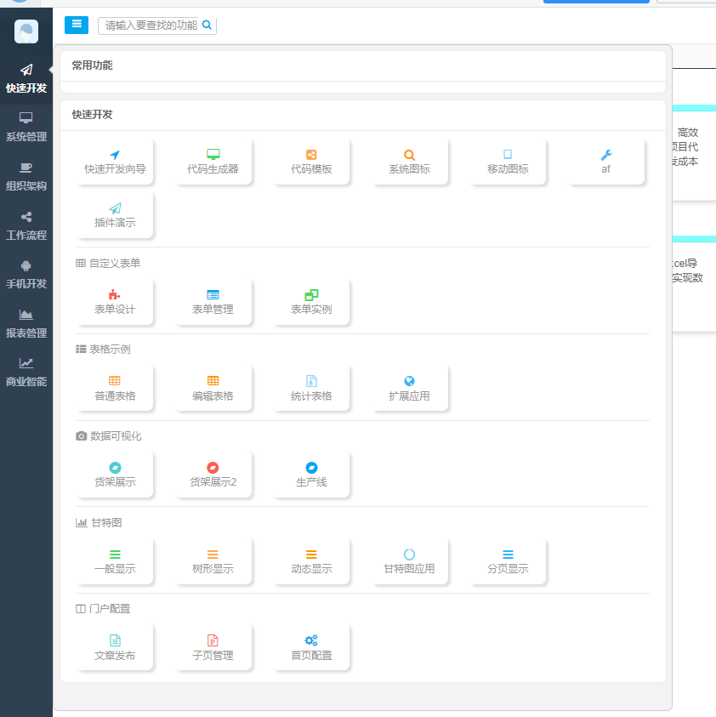Open 树形显示 tree gantt tile
This screenshot has width=716, height=717.
tap(213, 562)
